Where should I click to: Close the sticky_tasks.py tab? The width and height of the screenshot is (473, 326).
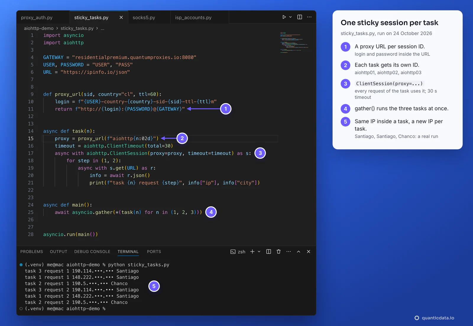(121, 17)
